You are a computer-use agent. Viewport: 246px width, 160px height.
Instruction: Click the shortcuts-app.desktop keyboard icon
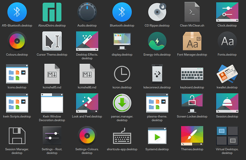coord(122,136)
